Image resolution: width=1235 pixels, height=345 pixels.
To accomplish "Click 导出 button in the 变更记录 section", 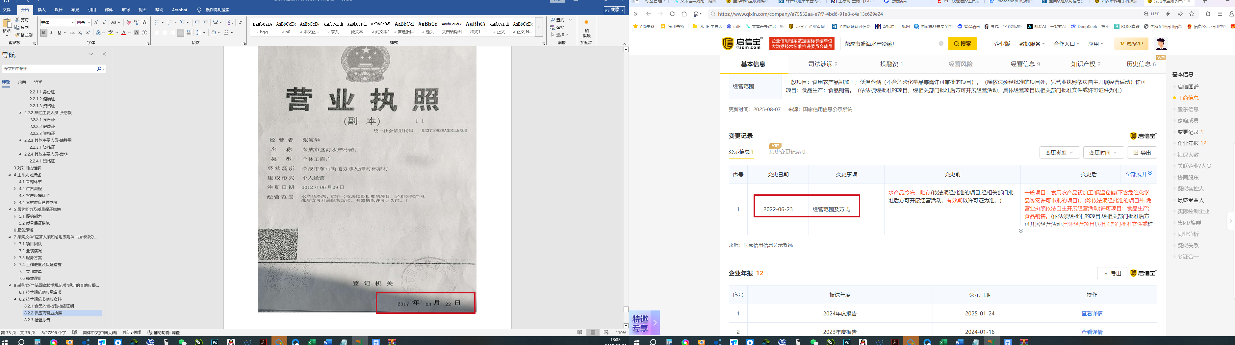I will click(x=1142, y=152).
